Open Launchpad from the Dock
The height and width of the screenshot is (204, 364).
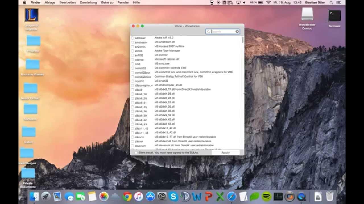click(46, 196)
